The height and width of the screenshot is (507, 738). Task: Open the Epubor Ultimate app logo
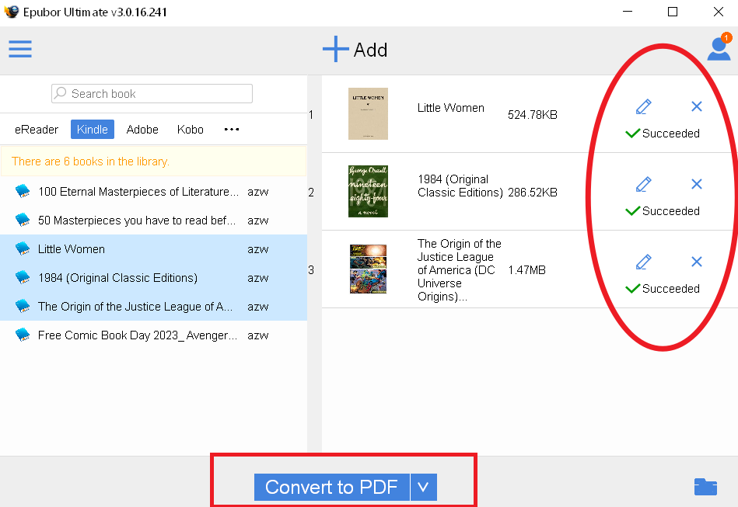click(x=12, y=12)
